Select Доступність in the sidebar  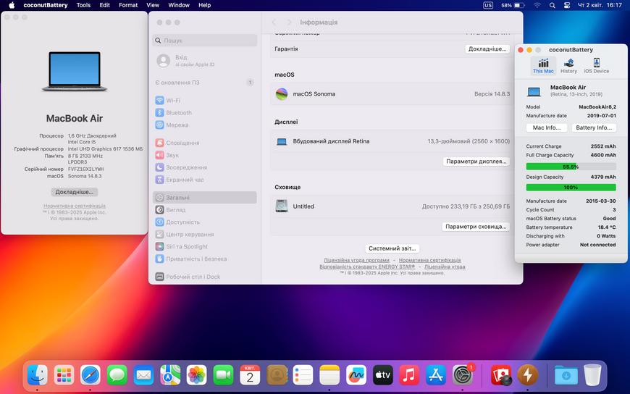[x=205, y=222]
